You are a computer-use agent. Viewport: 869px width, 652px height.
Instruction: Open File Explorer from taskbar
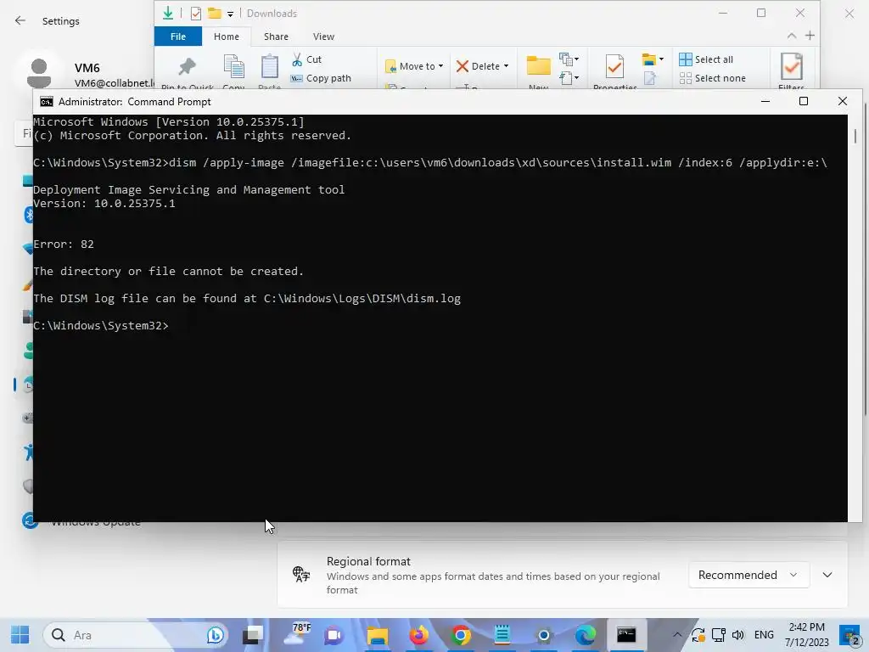(378, 635)
